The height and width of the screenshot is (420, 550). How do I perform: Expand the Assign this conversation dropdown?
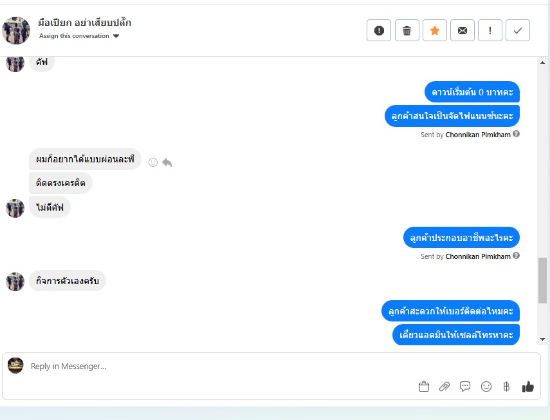tap(79, 36)
